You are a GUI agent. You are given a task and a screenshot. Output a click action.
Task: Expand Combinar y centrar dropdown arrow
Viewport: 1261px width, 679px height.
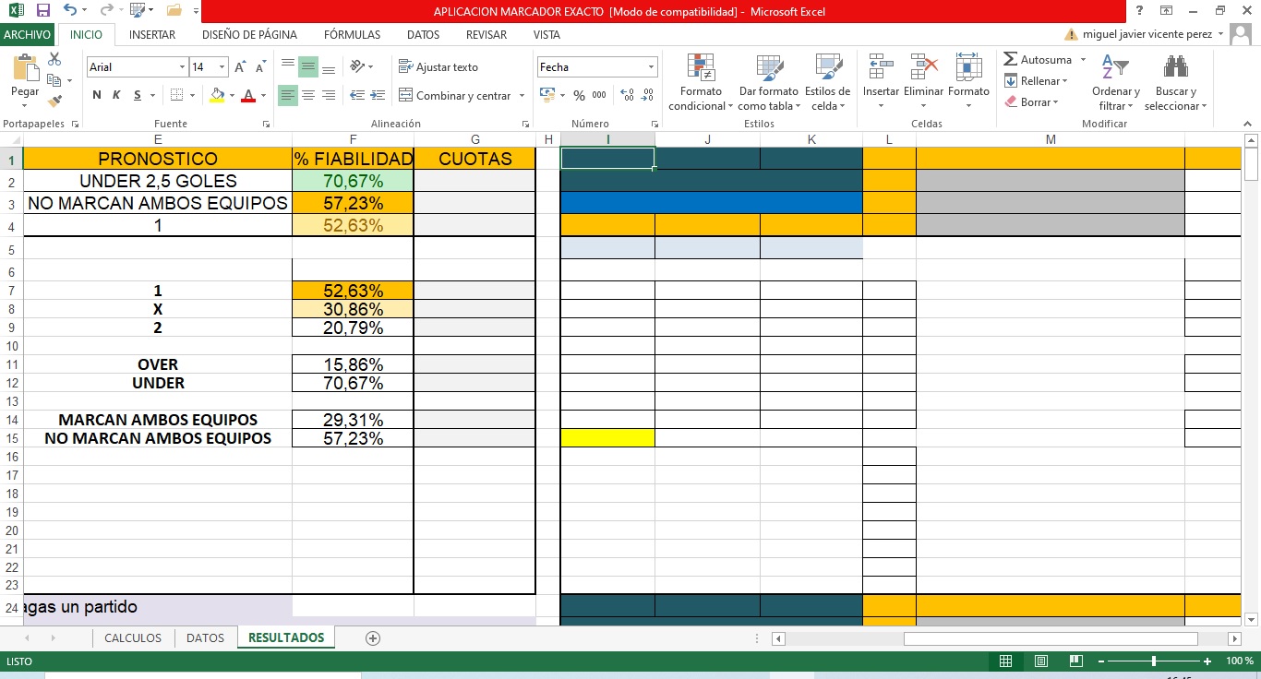point(522,96)
